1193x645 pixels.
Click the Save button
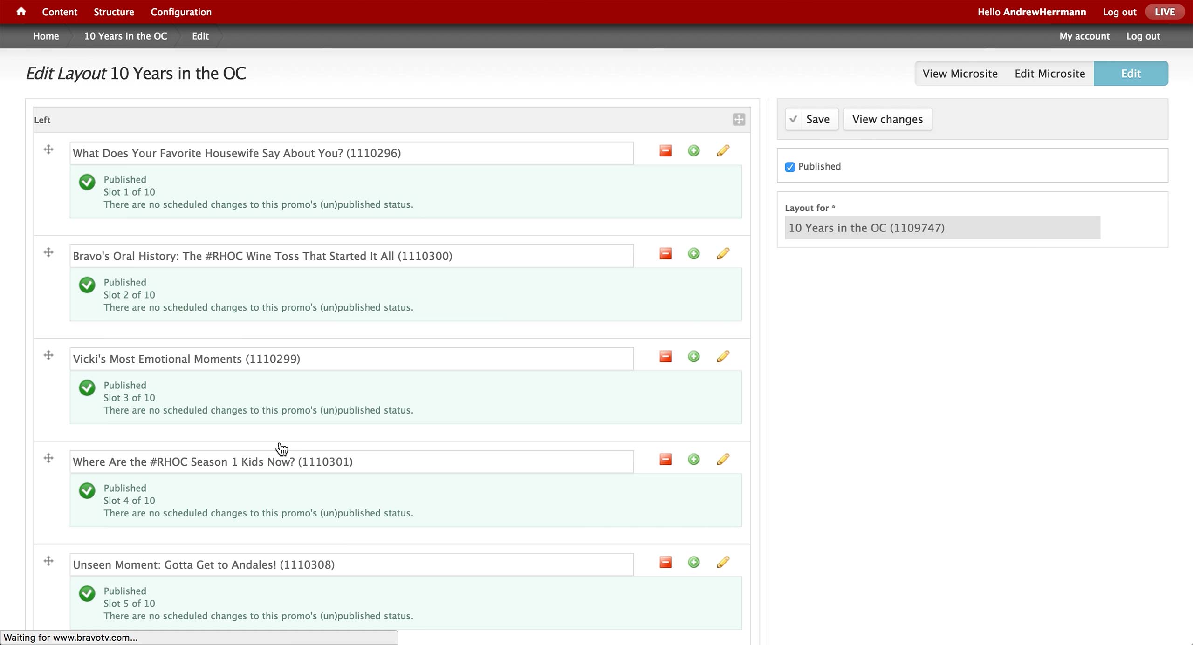[812, 119]
